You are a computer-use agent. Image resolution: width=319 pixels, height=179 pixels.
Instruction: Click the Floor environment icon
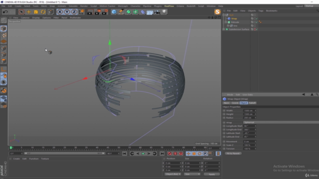pyautogui.click(x=150, y=12)
